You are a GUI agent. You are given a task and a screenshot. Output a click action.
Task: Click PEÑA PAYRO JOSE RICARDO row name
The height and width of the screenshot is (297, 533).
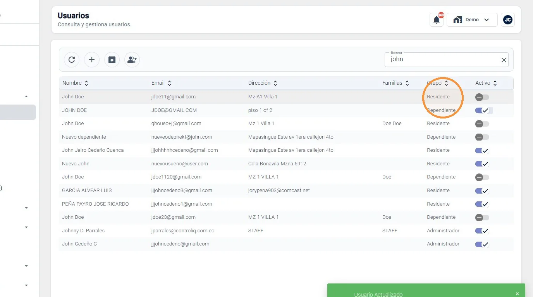click(x=95, y=204)
